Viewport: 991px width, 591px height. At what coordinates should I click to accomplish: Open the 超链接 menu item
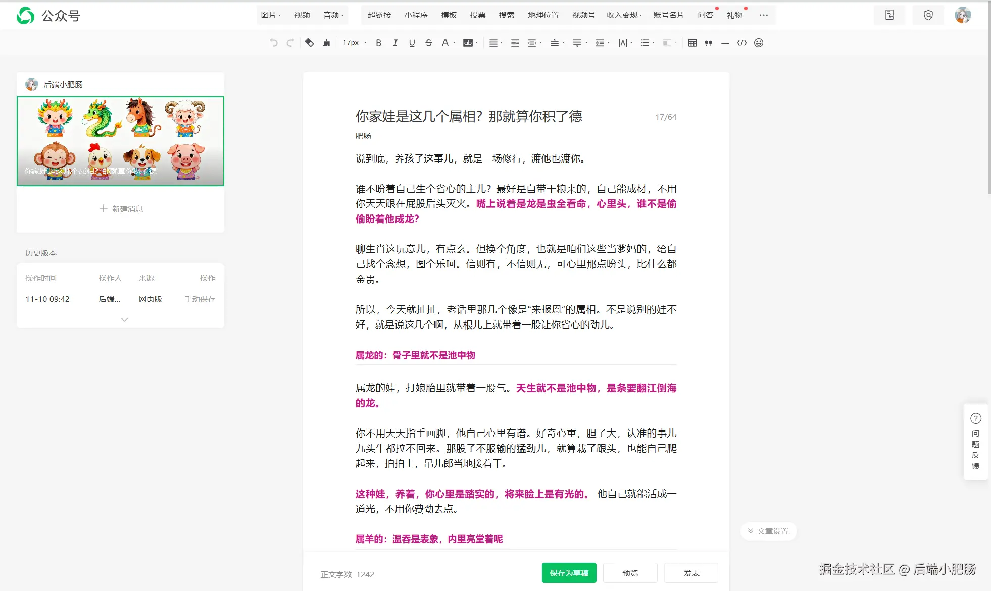(x=379, y=15)
